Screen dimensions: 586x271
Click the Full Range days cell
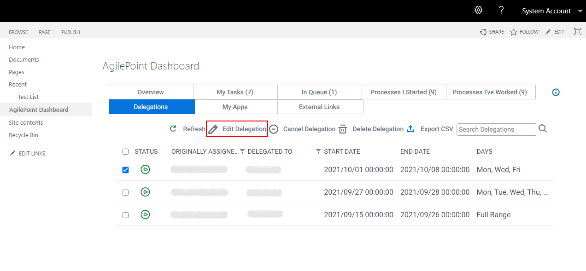[493, 215]
